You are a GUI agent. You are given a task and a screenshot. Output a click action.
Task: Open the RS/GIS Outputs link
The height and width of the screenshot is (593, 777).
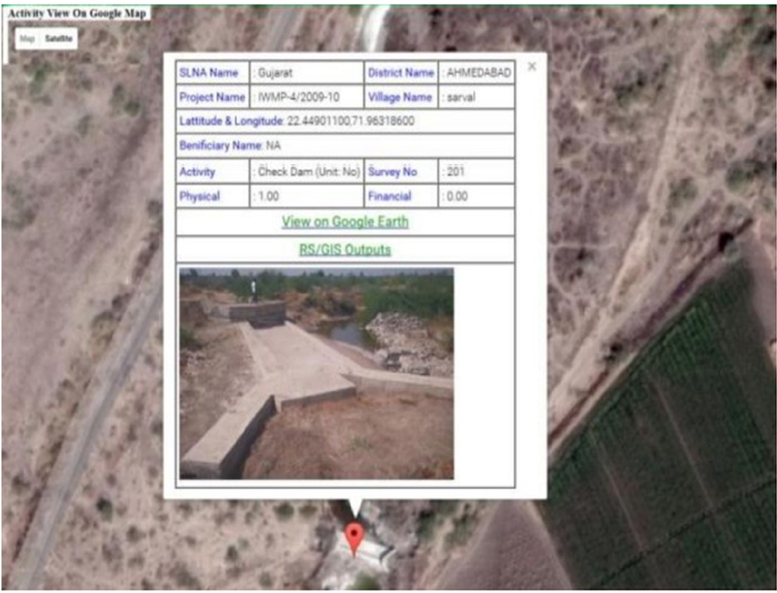(x=346, y=249)
